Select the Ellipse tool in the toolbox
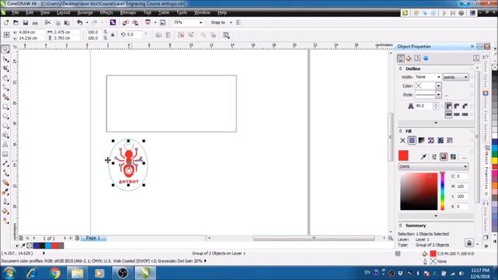The image size is (498, 280). 5,116
